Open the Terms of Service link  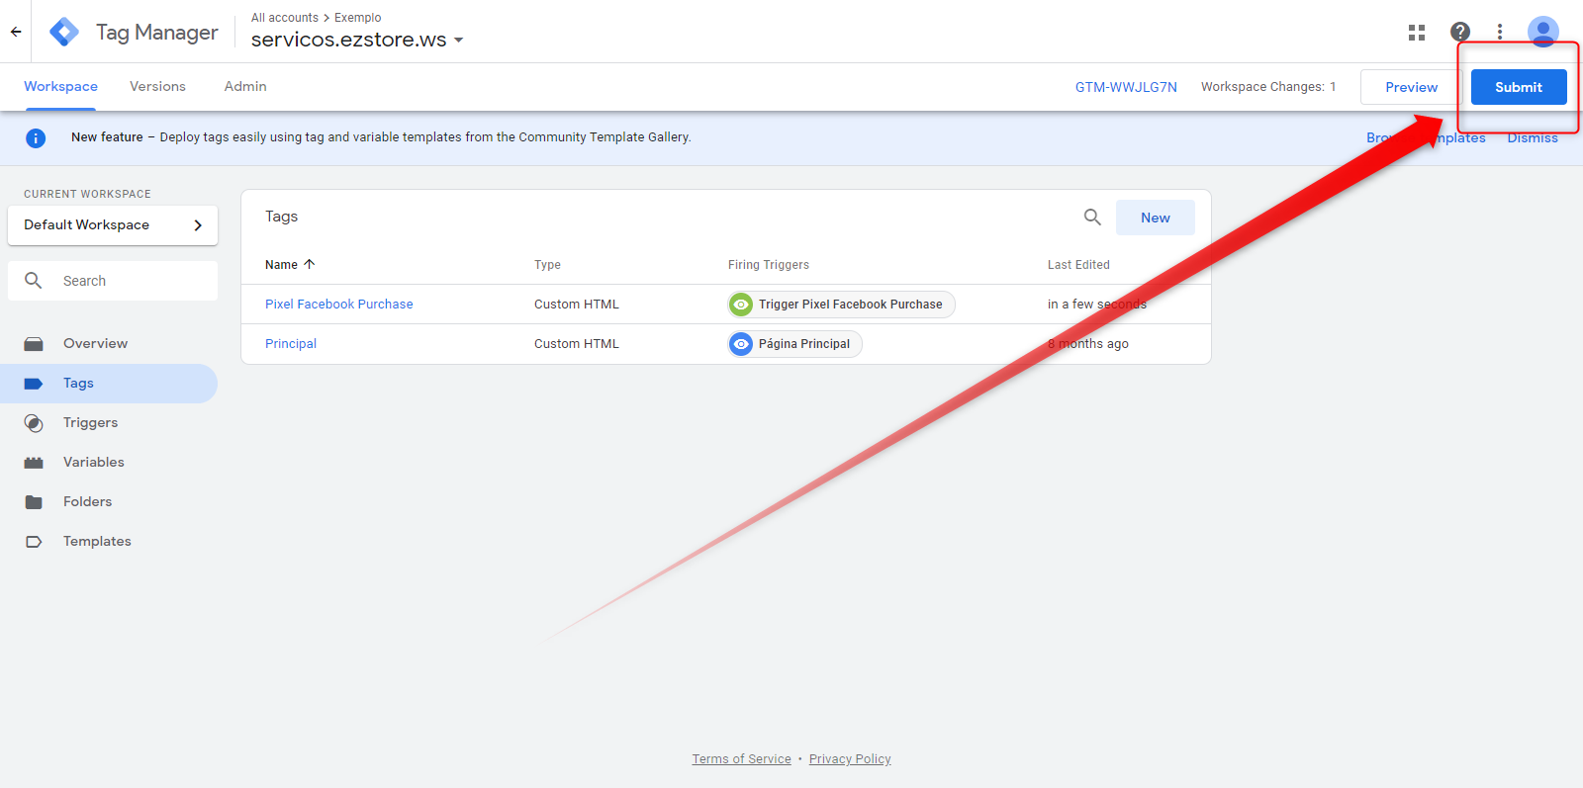pyautogui.click(x=741, y=759)
